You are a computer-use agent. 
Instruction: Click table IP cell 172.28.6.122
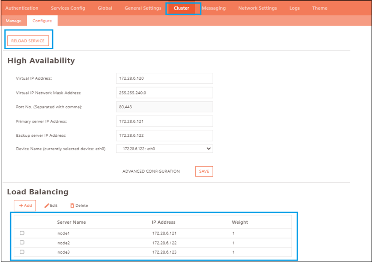[164, 243]
